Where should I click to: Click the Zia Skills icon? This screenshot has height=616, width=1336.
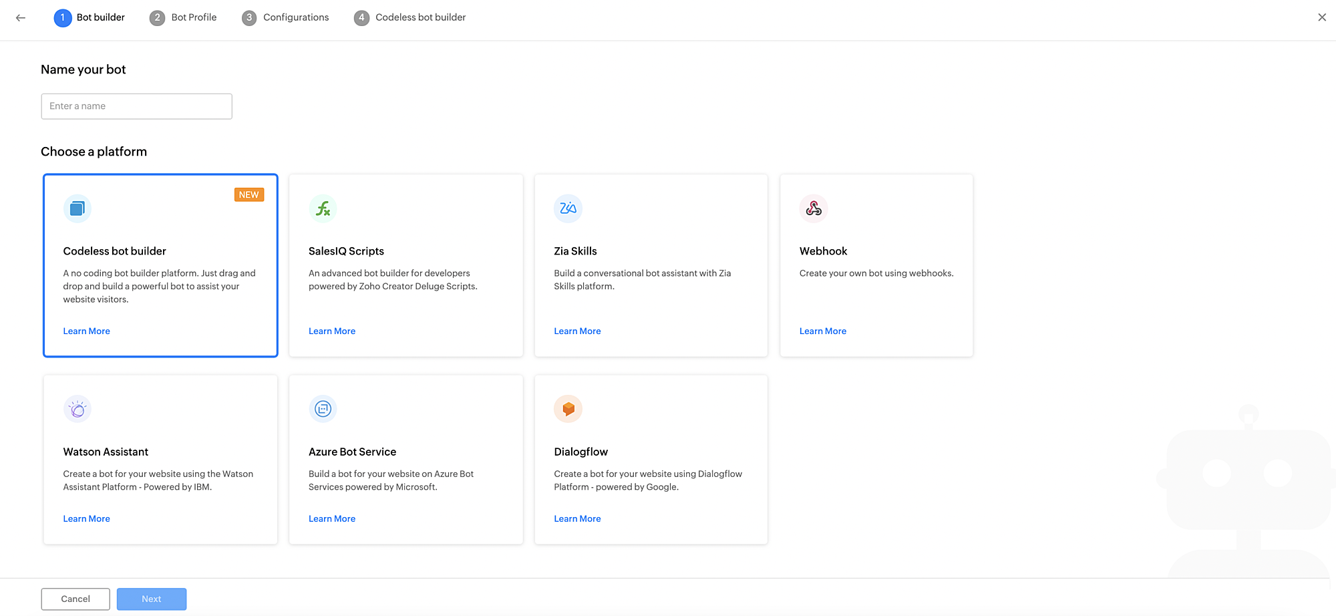point(568,208)
